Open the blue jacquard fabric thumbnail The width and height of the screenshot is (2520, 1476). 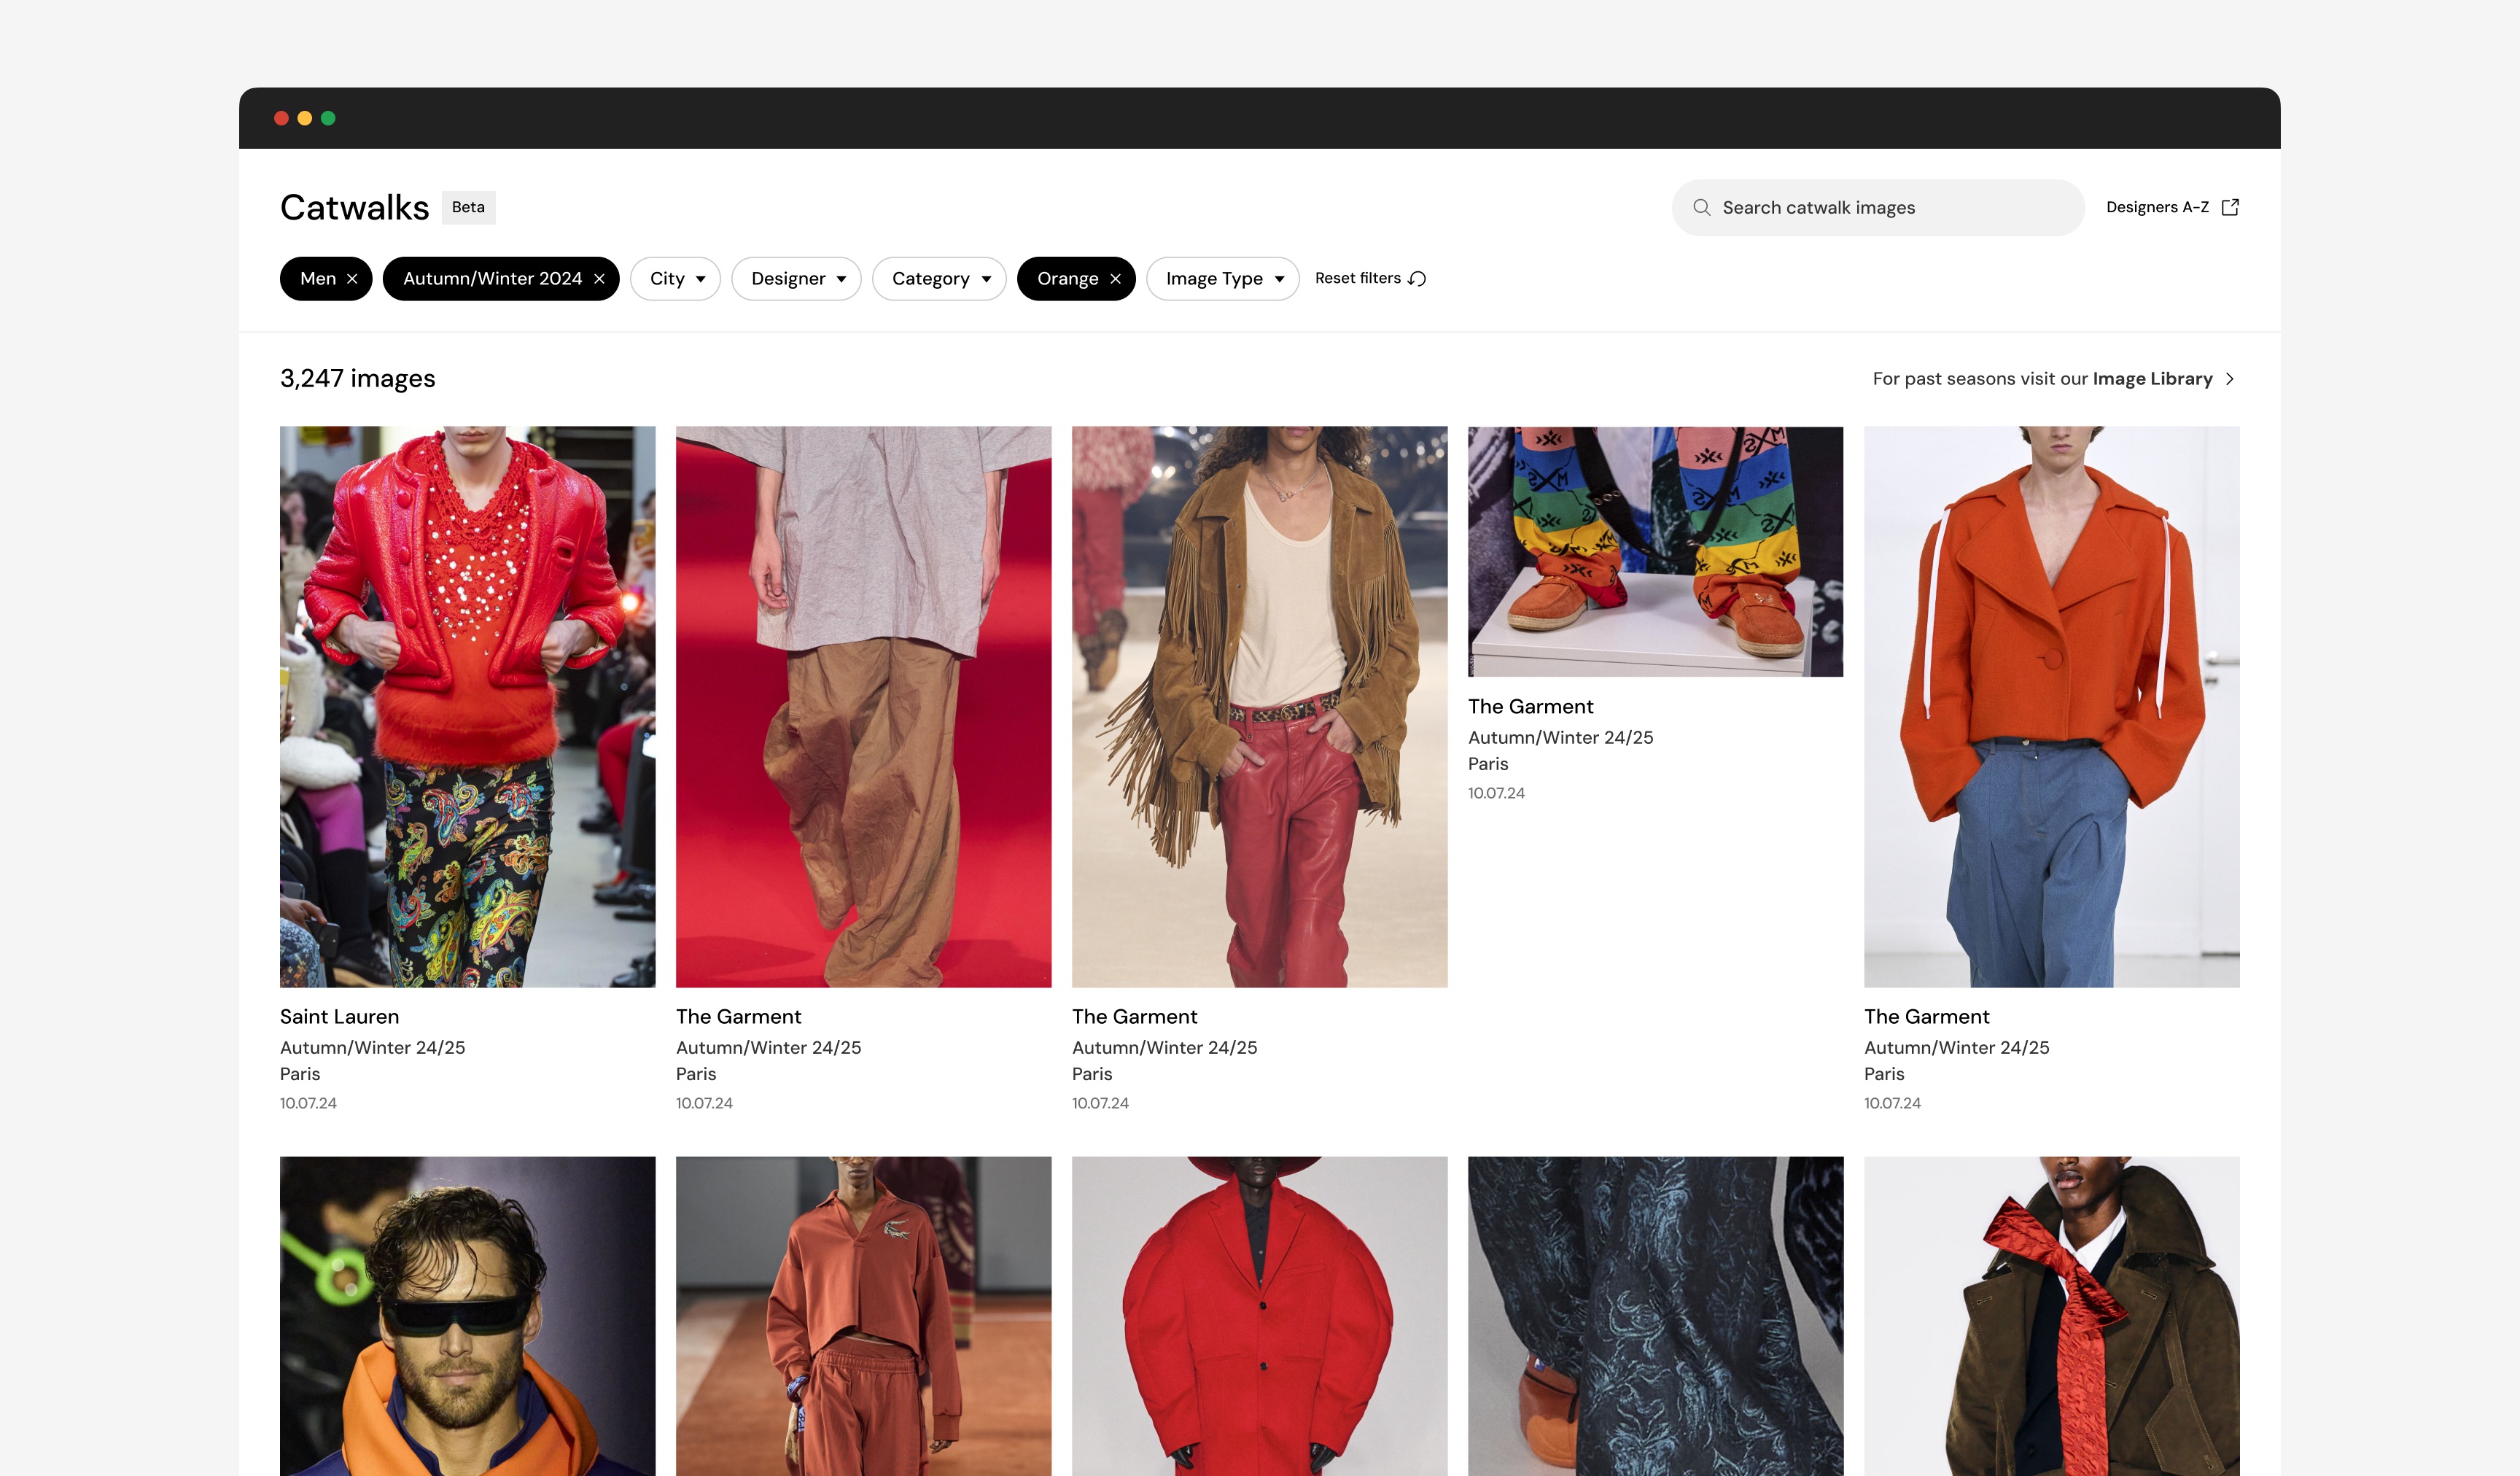[1655, 1316]
